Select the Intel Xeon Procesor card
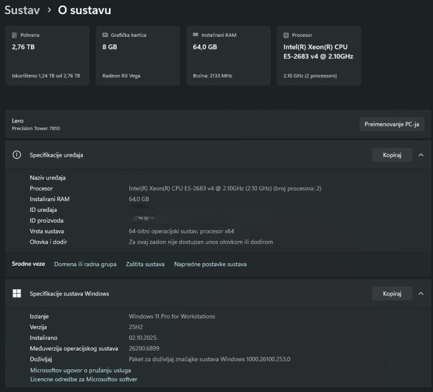Screen dimensions: 433x392 click(x=319, y=55)
